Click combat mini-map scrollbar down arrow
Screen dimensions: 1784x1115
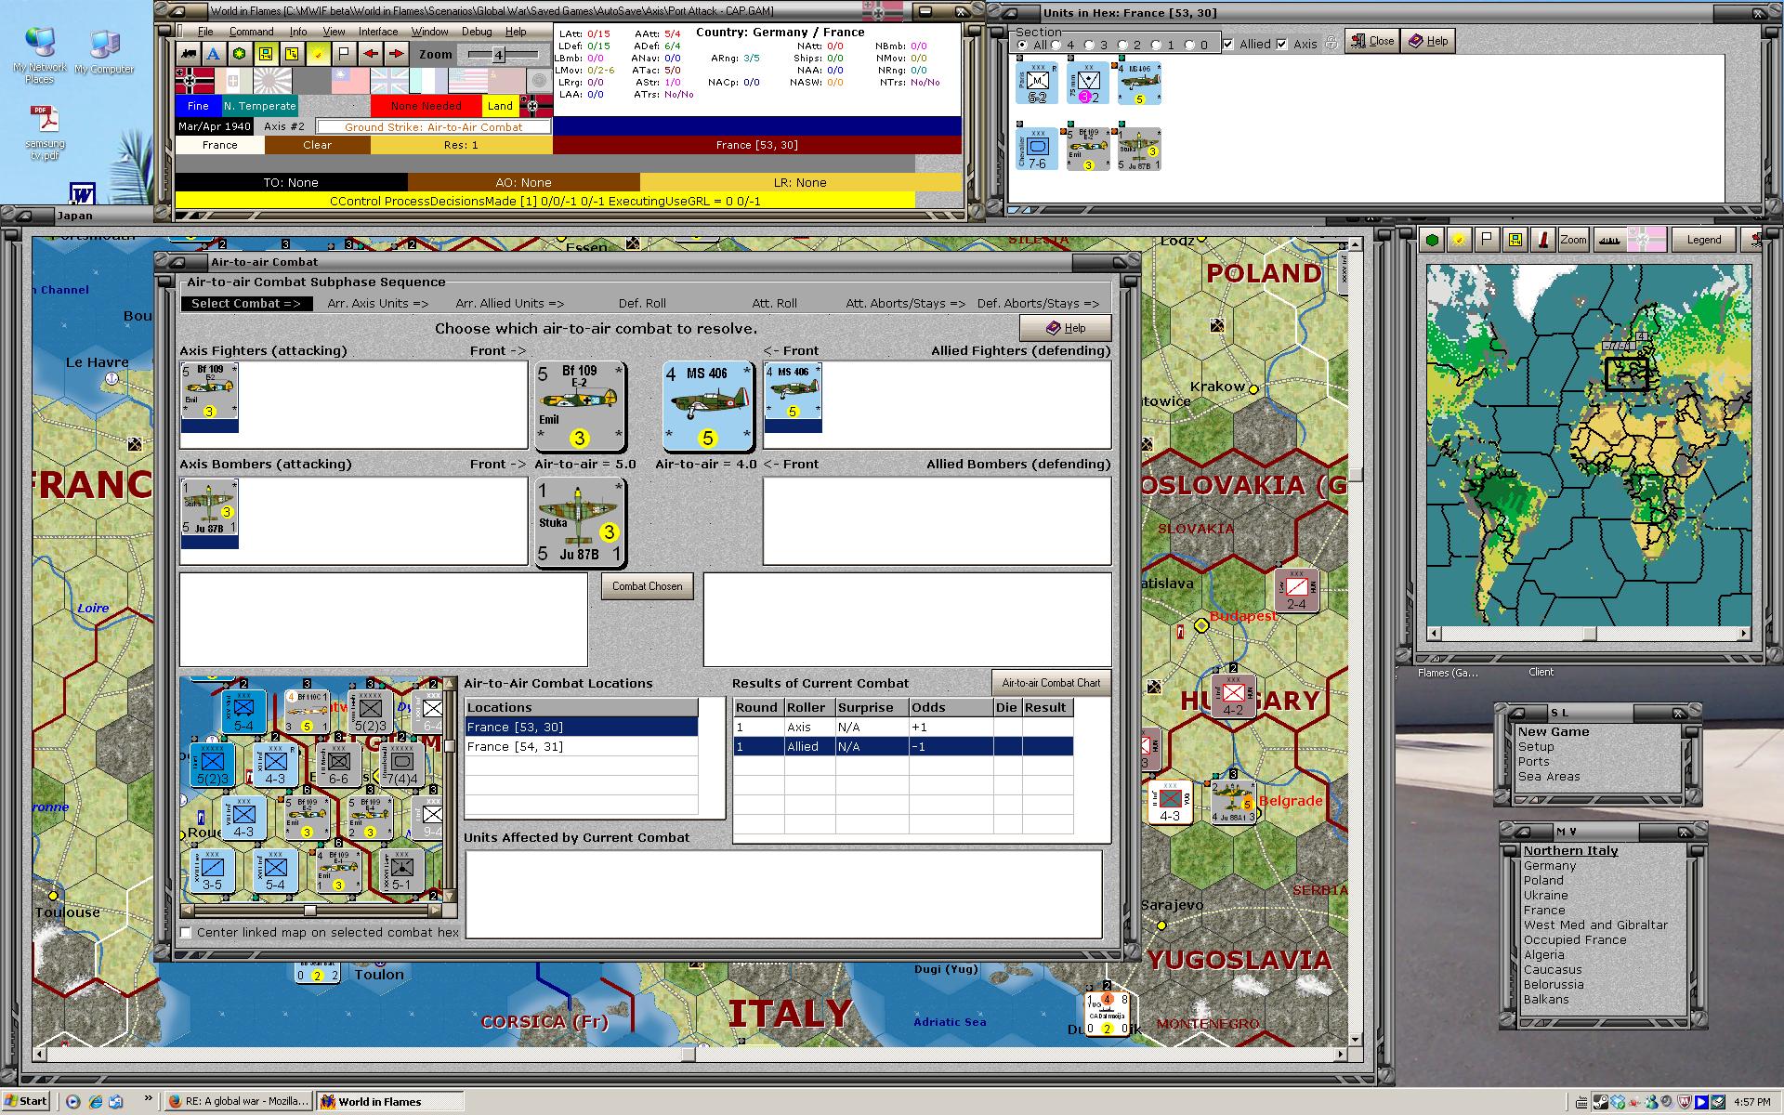[451, 897]
